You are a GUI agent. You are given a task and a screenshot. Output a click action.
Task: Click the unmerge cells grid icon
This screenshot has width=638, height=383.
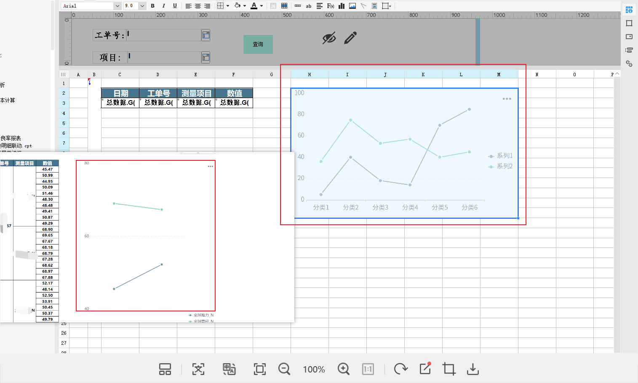(284, 6)
